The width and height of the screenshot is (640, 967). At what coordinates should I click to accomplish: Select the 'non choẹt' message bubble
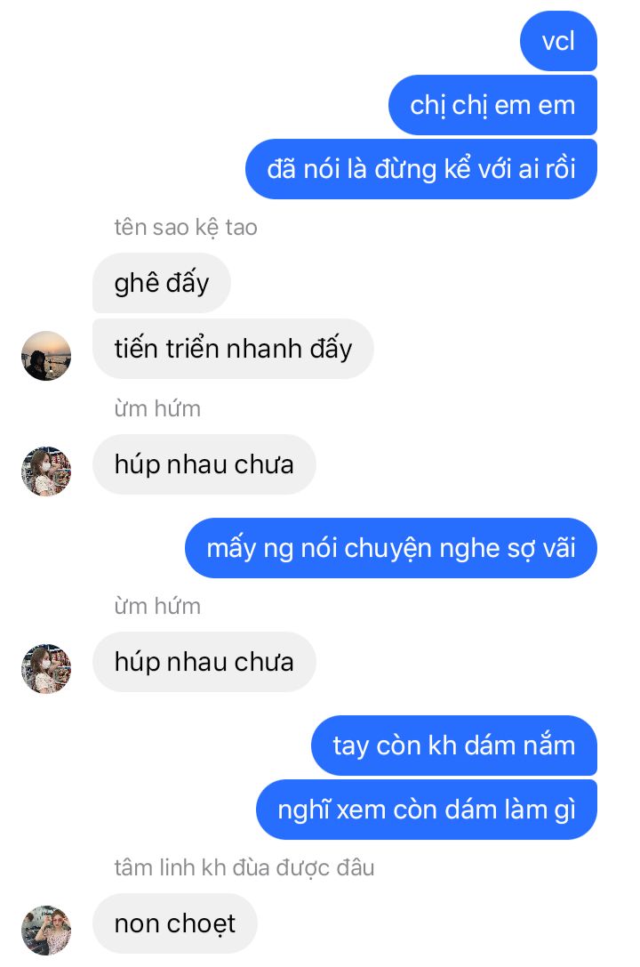click(175, 923)
